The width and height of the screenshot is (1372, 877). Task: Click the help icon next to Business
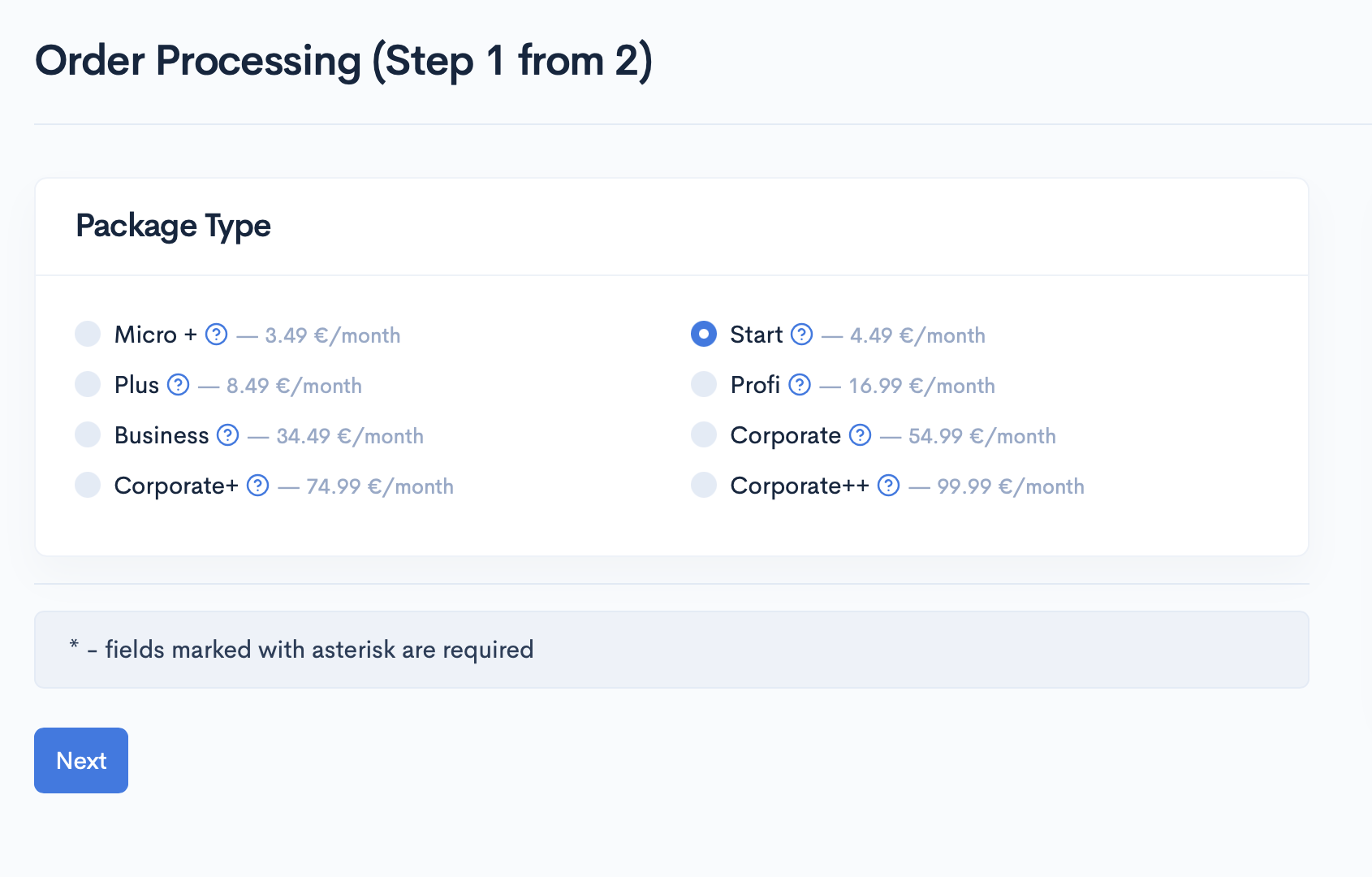[x=228, y=435]
